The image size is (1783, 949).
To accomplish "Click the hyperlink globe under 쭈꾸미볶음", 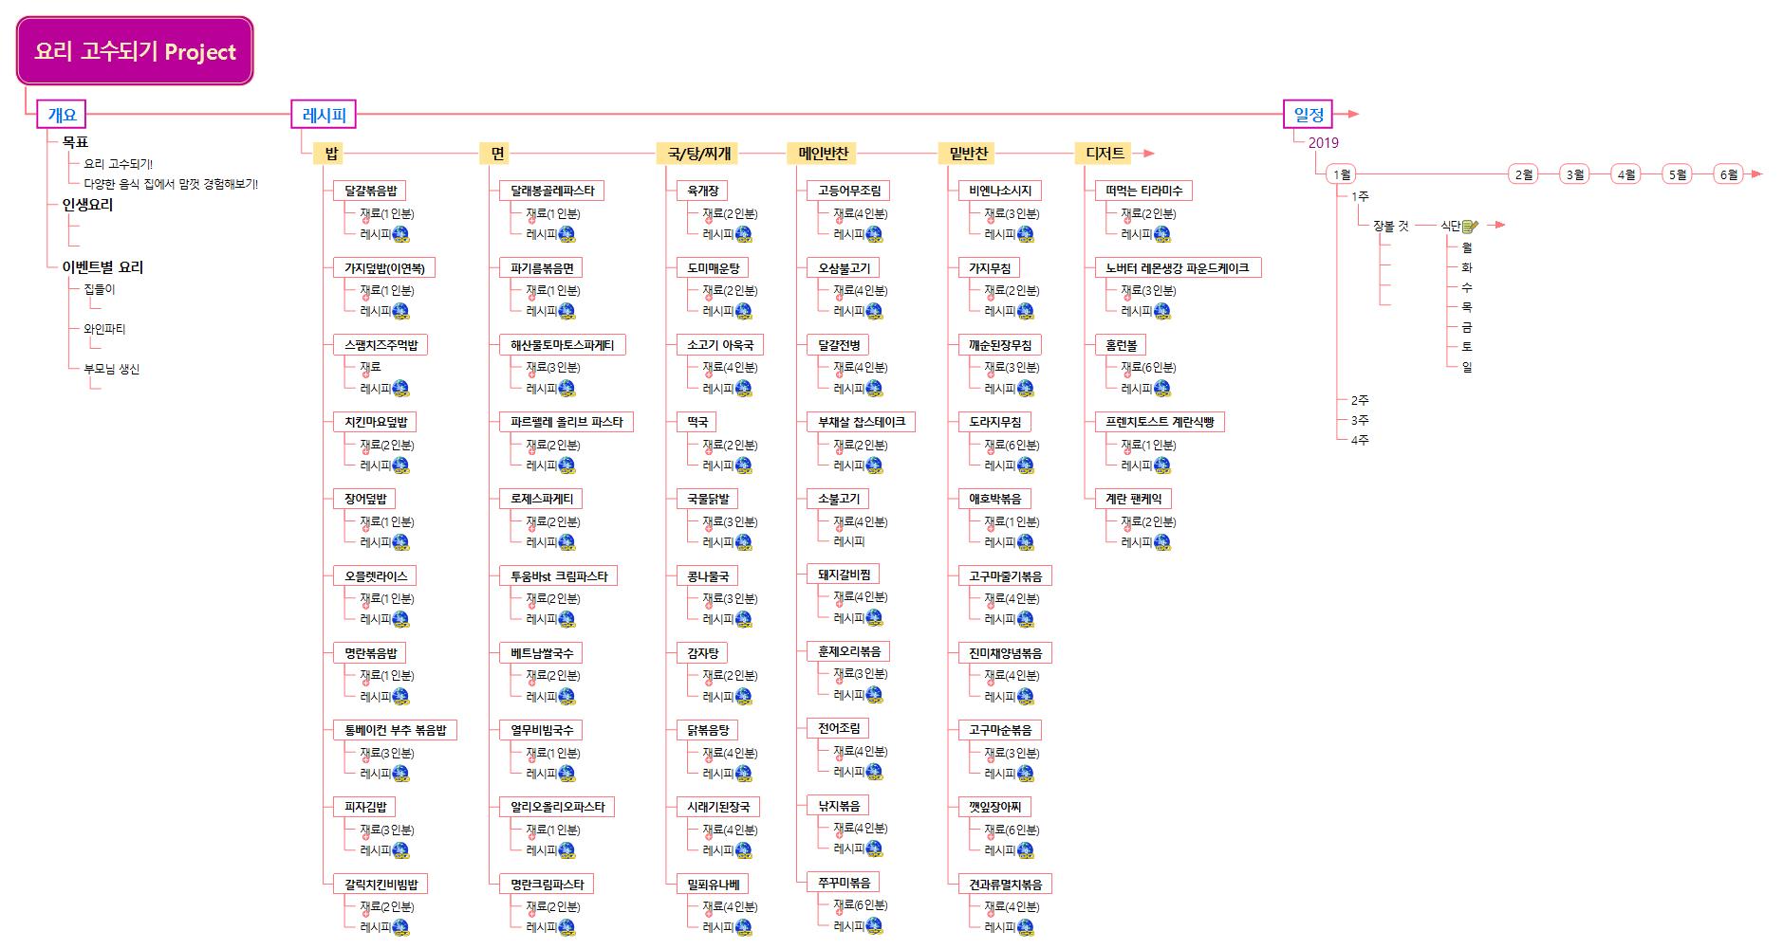I will point(874,925).
